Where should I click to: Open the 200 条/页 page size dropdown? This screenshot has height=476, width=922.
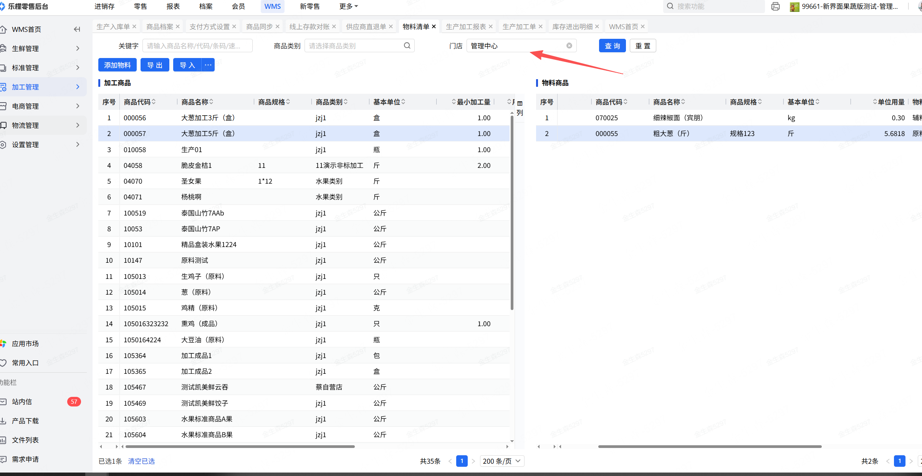(x=501, y=461)
